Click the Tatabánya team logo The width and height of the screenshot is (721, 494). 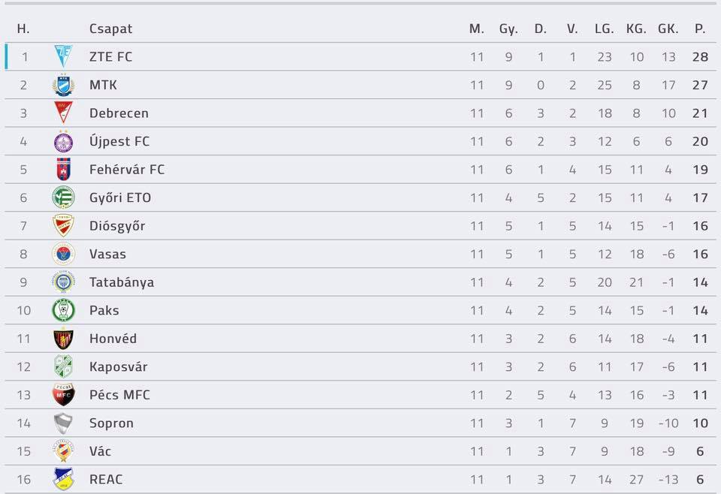pyautogui.click(x=63, y=282)
